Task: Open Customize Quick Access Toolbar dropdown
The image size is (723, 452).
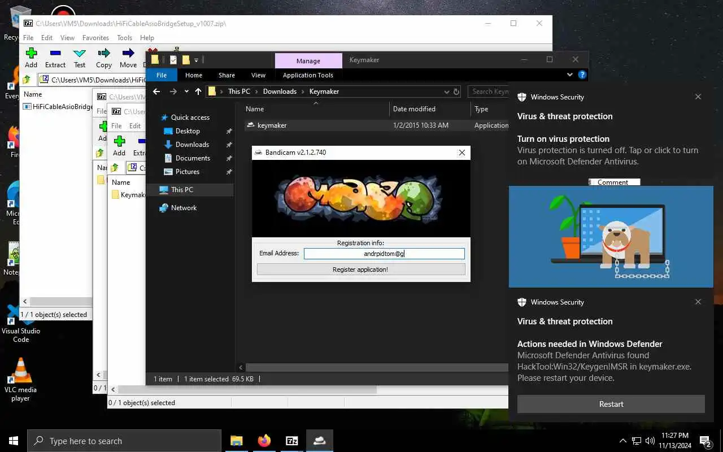Action: (x=196, y=60)
